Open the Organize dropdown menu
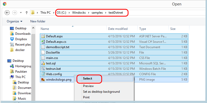This screenshot has width=207, height=103. point(14,21)
